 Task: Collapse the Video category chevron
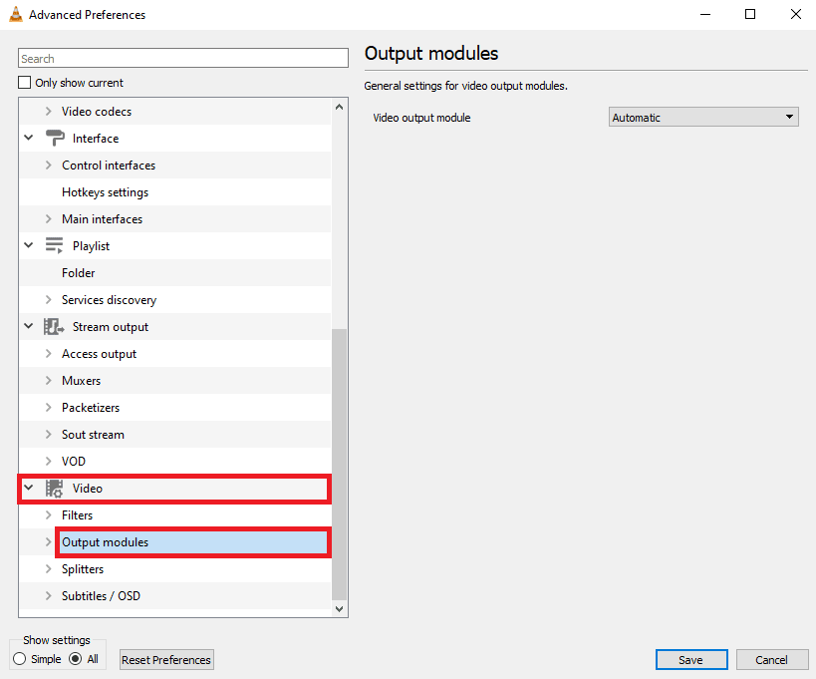(x=29, y=488)
